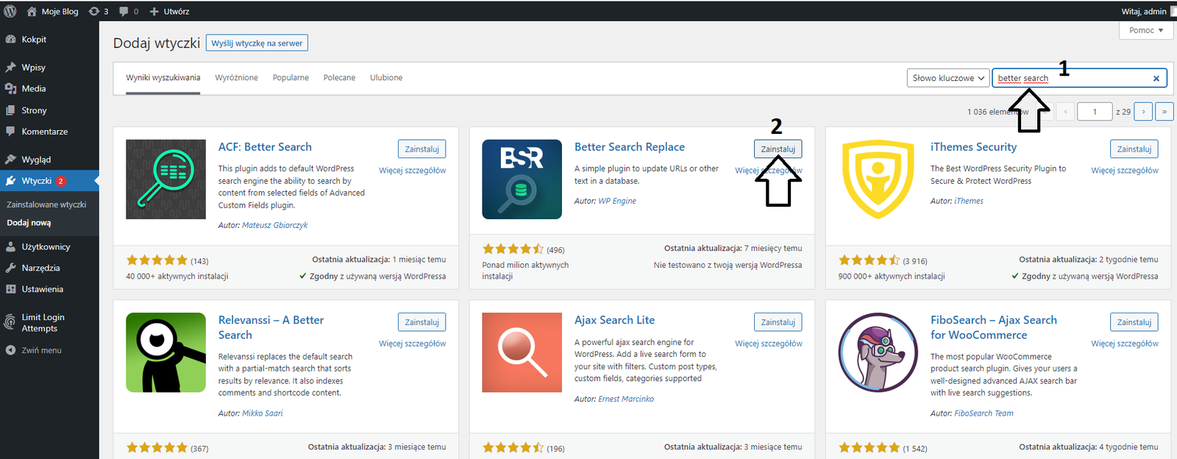Screen dimensions: 1177x459
Task: View Więcej szczegółów for ACF: Better Search
Action: click(x=412, y=171)
